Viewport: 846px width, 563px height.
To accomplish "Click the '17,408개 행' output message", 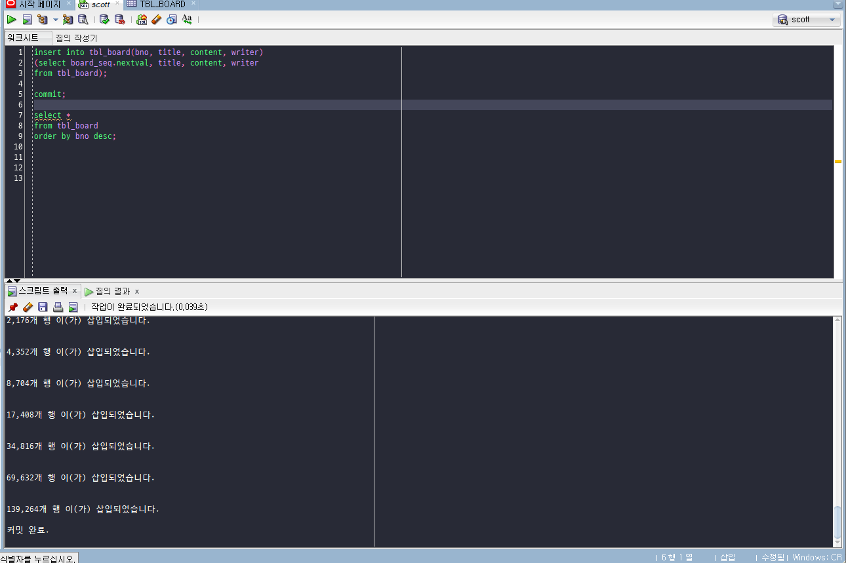I will (x=80, y=415).
